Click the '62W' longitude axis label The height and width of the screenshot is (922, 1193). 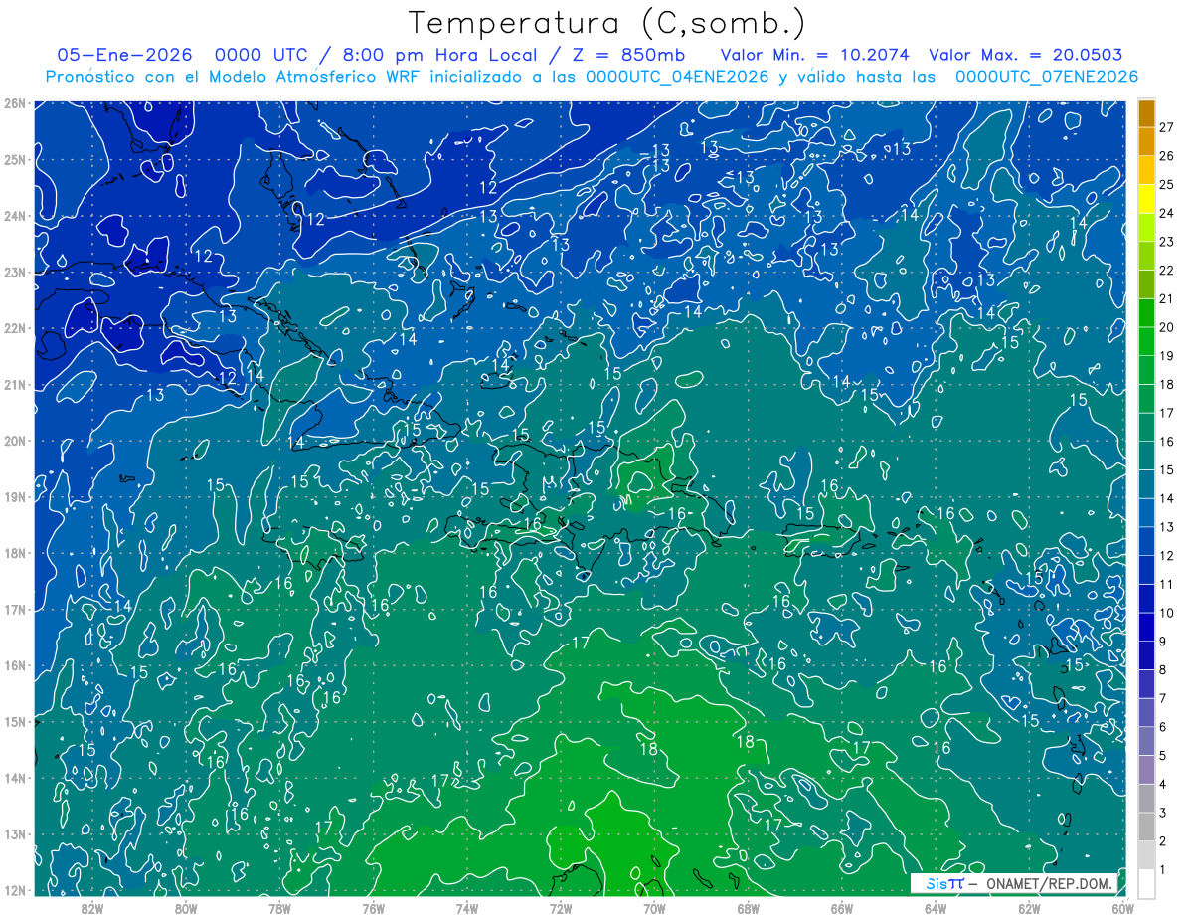(1029, 908)
